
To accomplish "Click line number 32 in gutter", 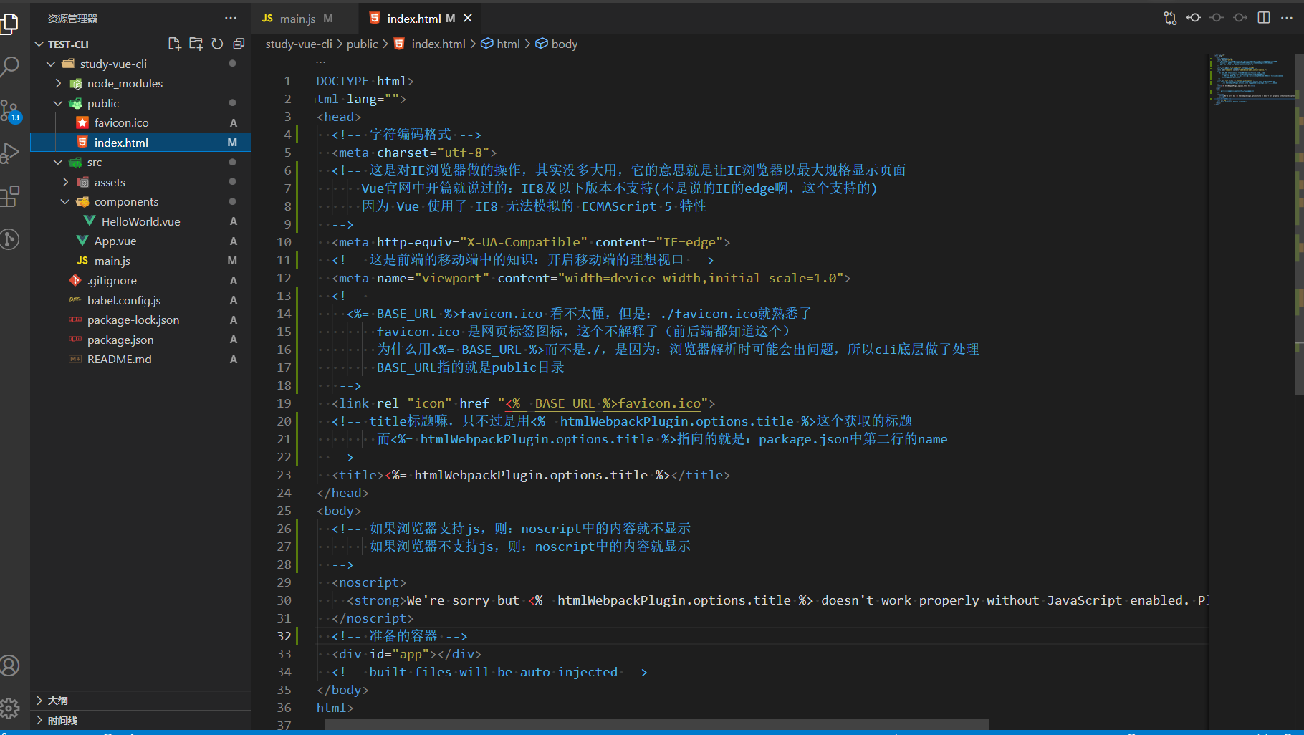I will [x=284, y=636].
